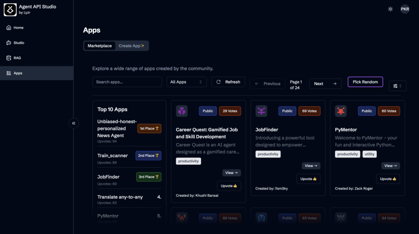Open Home from the sidebar
This screenshot has width=419, height=234.
(18, 28)
